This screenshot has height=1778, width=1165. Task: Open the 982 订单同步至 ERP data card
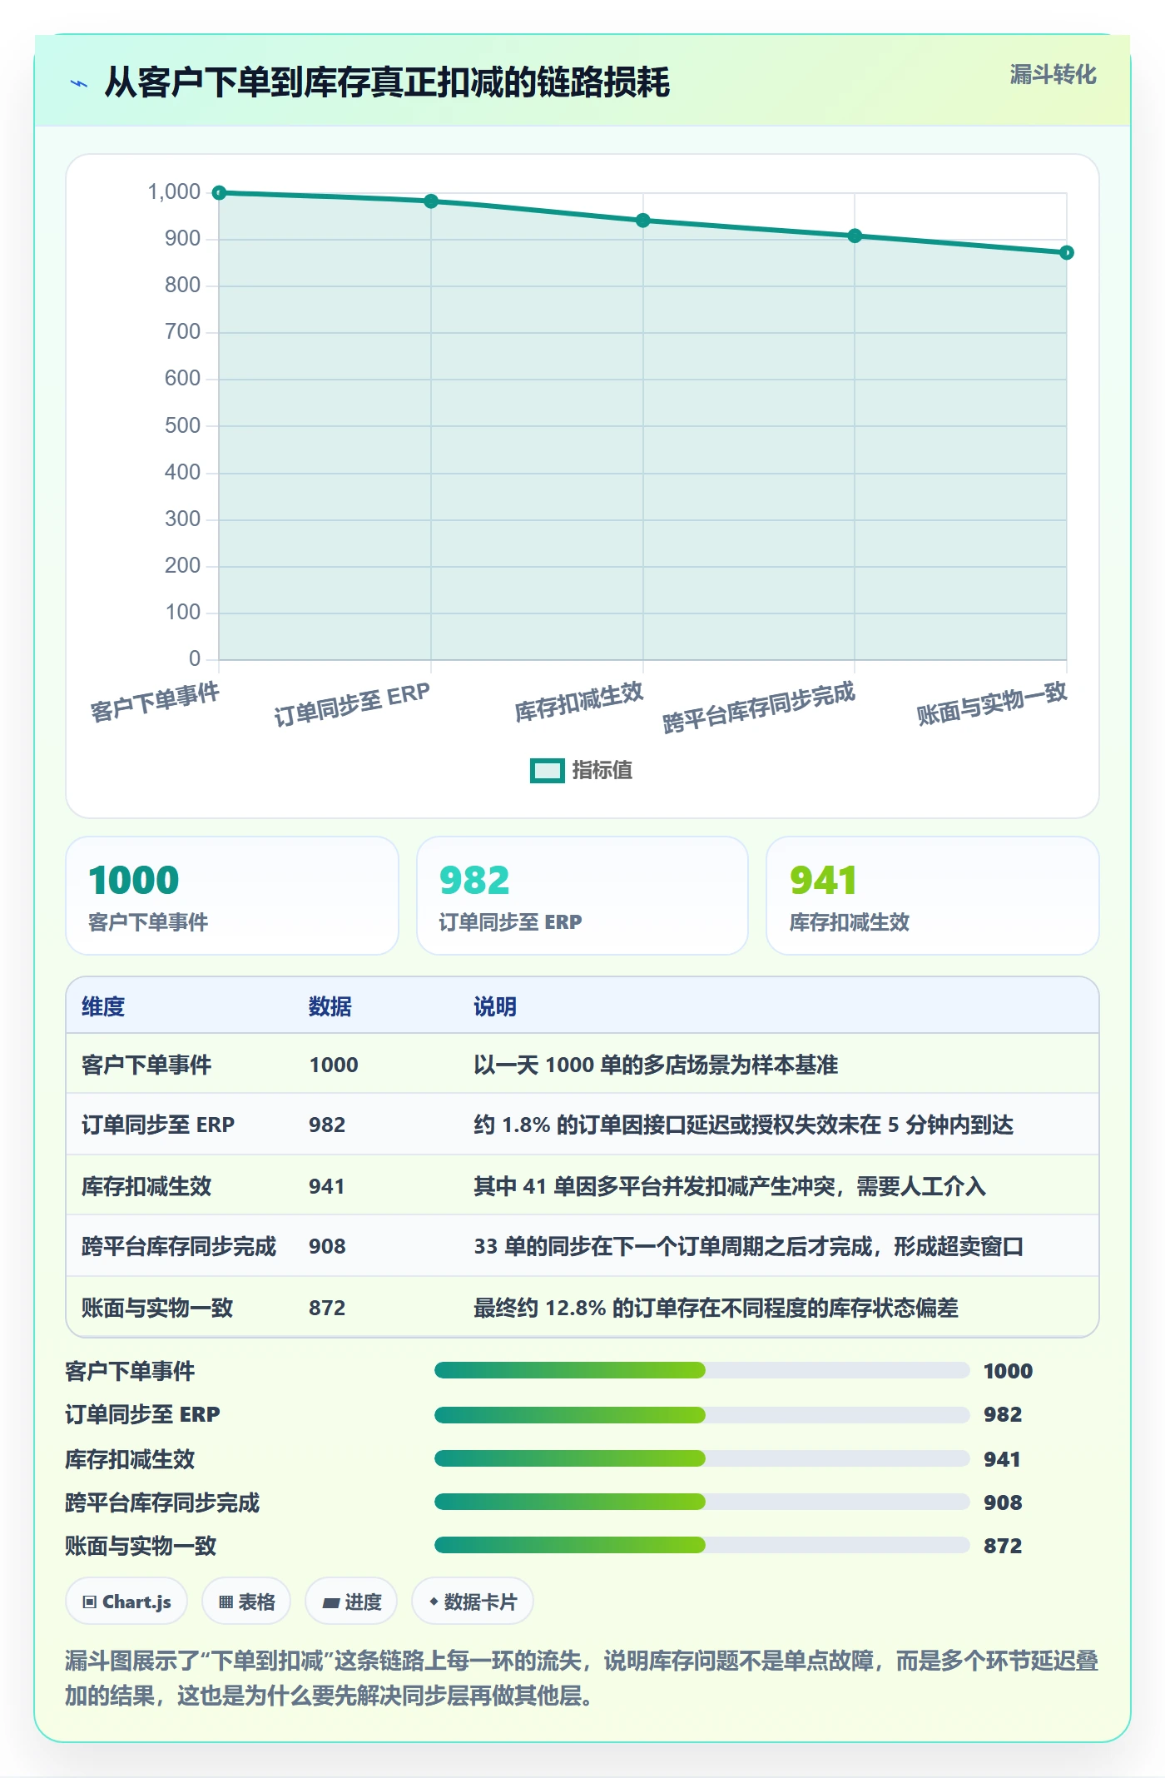pyautogui.click(x=582, y=896)
